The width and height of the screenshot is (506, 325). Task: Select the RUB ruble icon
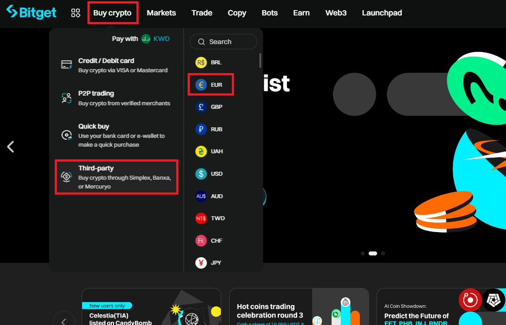tap(201, 129)
